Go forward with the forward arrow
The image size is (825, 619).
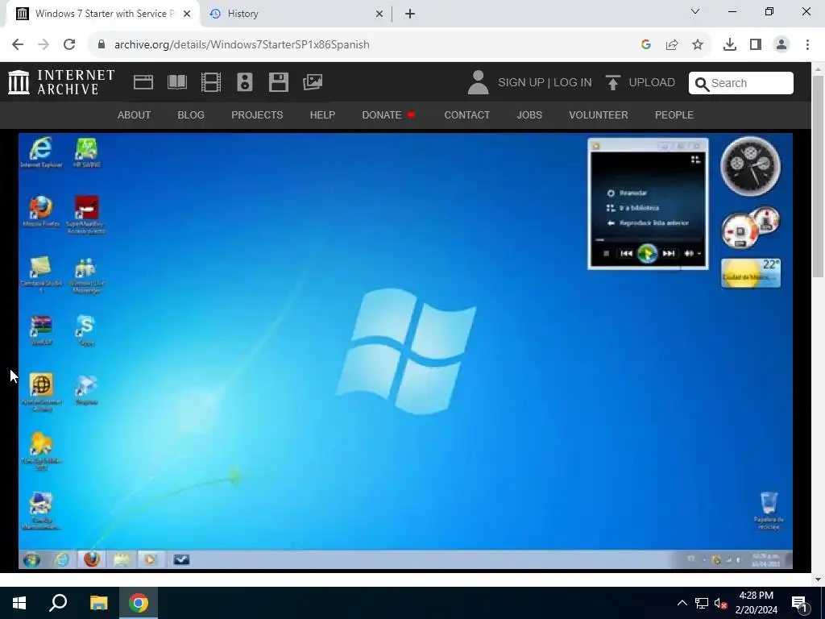(x=44, y=45)
